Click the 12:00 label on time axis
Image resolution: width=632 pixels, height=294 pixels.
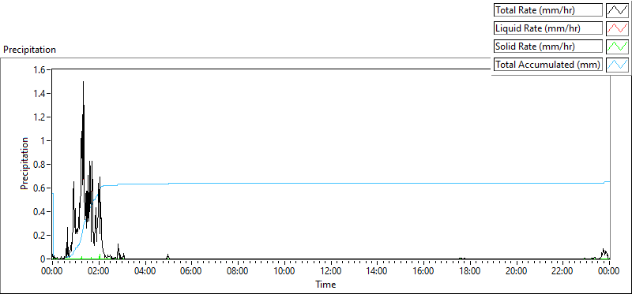pyautogui.click(x=331, y=270)
